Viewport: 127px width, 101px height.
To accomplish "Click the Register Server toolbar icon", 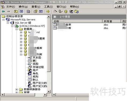I will point(61,11).
